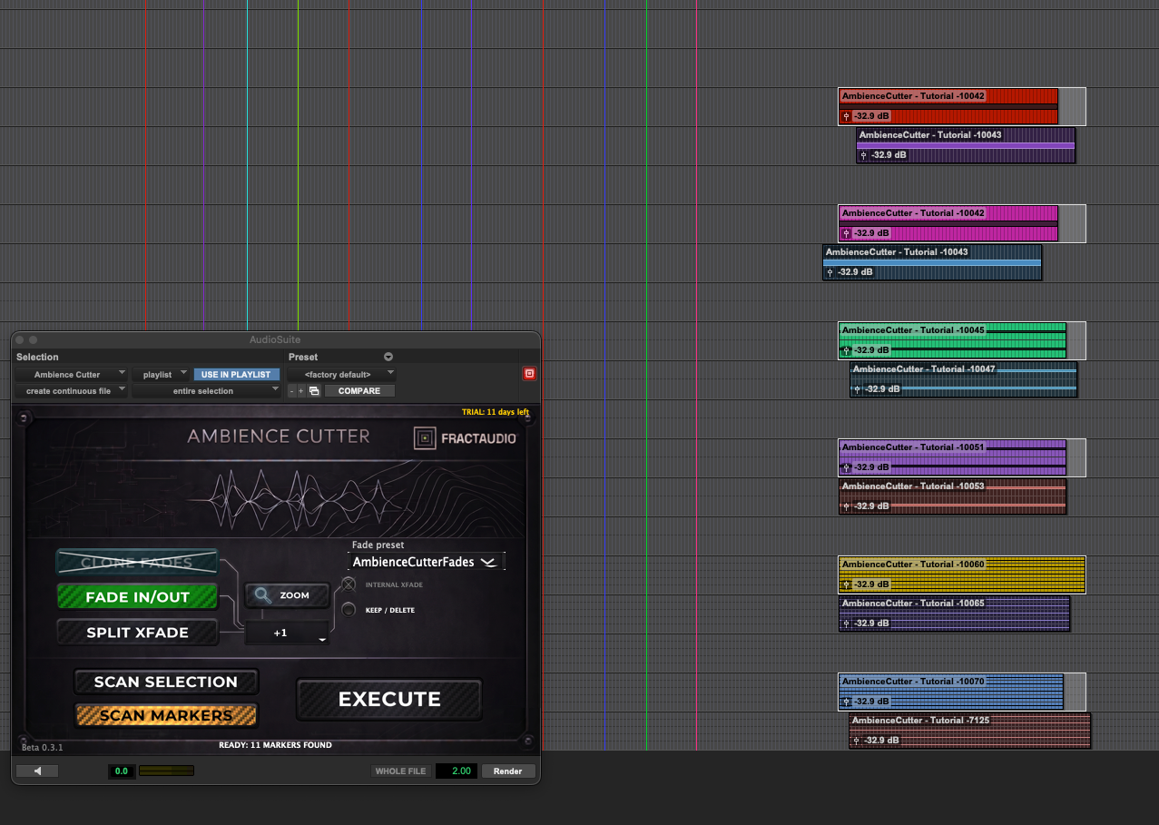Click the cyan marker line in timeline
Image resolution: width=1159 pixels, height=825 pixels.
[x=247, y=163]
